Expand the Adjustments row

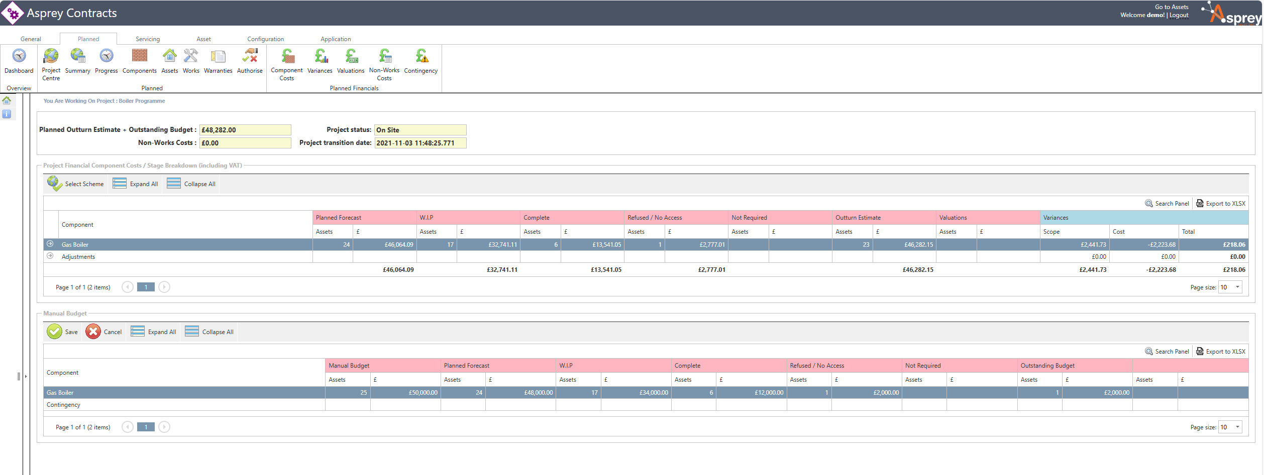(50, 256)
